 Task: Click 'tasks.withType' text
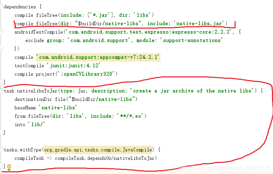point(23,150)
